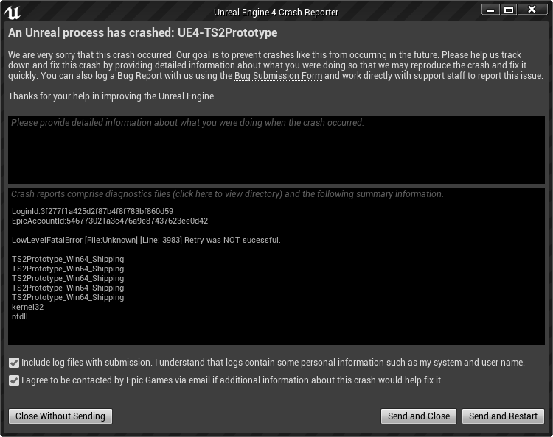Click here to view directory link
Image resolution: width=553 pixels, height=437 pixels.
tap(228, 194)
